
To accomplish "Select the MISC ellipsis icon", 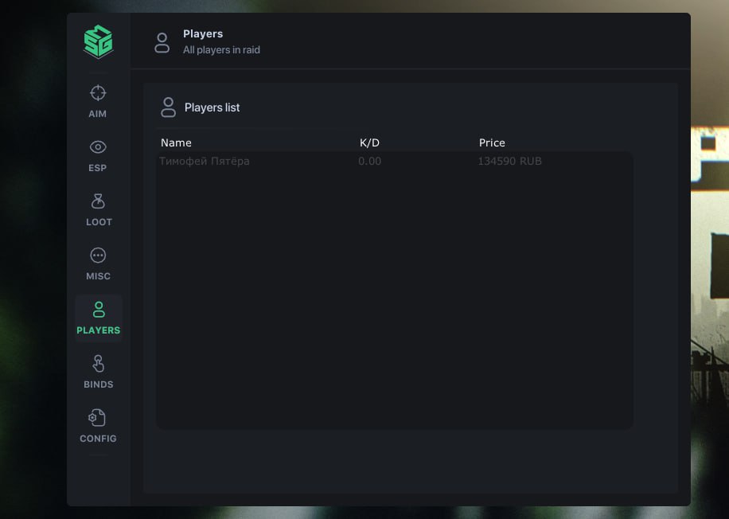I will [x=98, y=256].
